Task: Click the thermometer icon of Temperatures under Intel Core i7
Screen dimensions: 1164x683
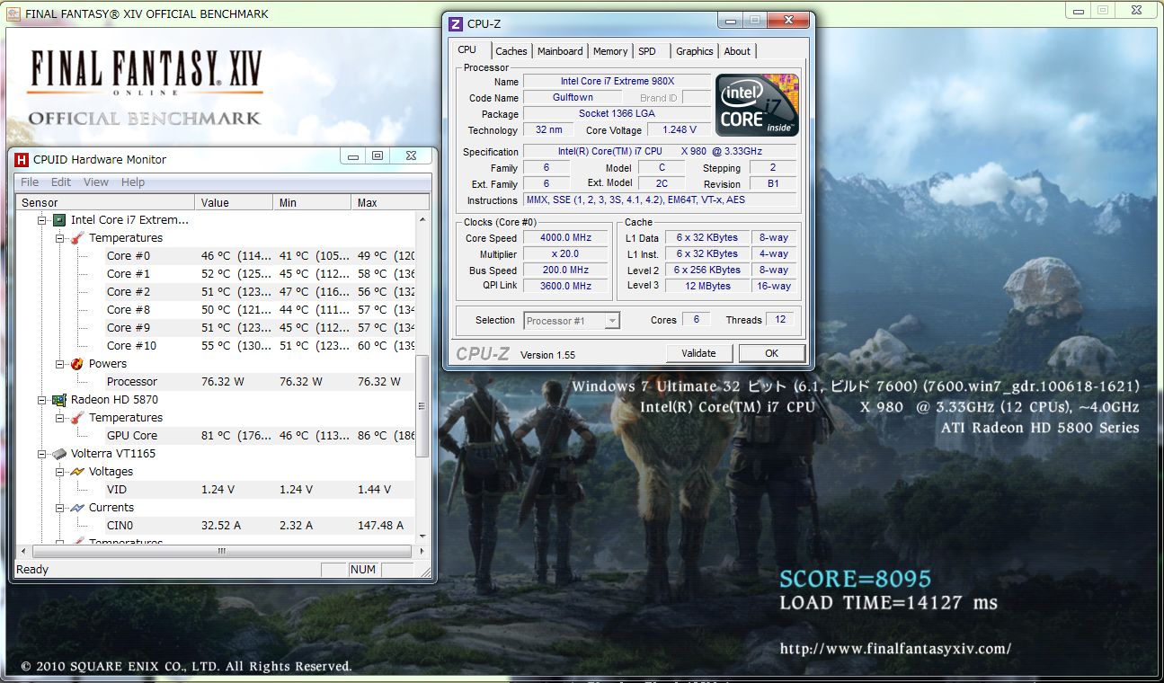Action: tap(76, 238)
